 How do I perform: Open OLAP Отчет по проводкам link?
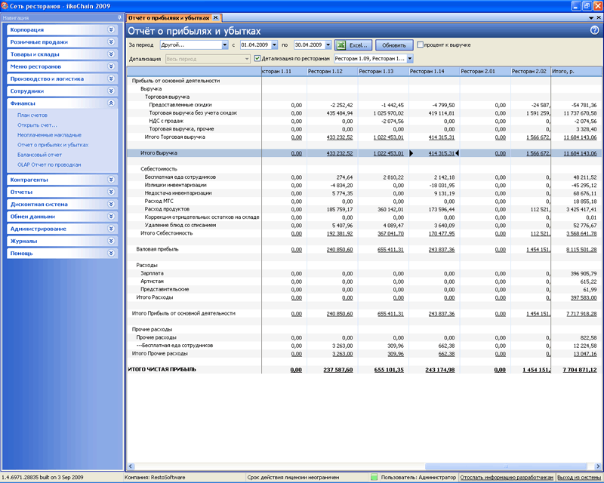[49, 165]
